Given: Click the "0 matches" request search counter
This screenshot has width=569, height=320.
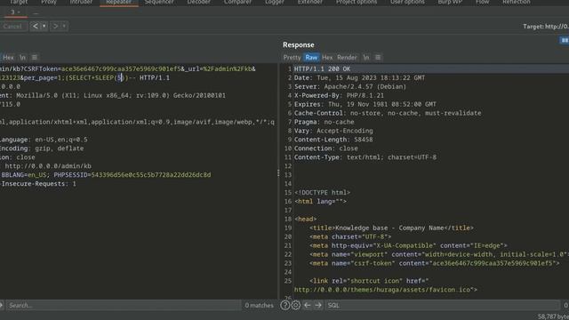Looking at the screenshot, I should pyautogui.click(x=259, y=305).
